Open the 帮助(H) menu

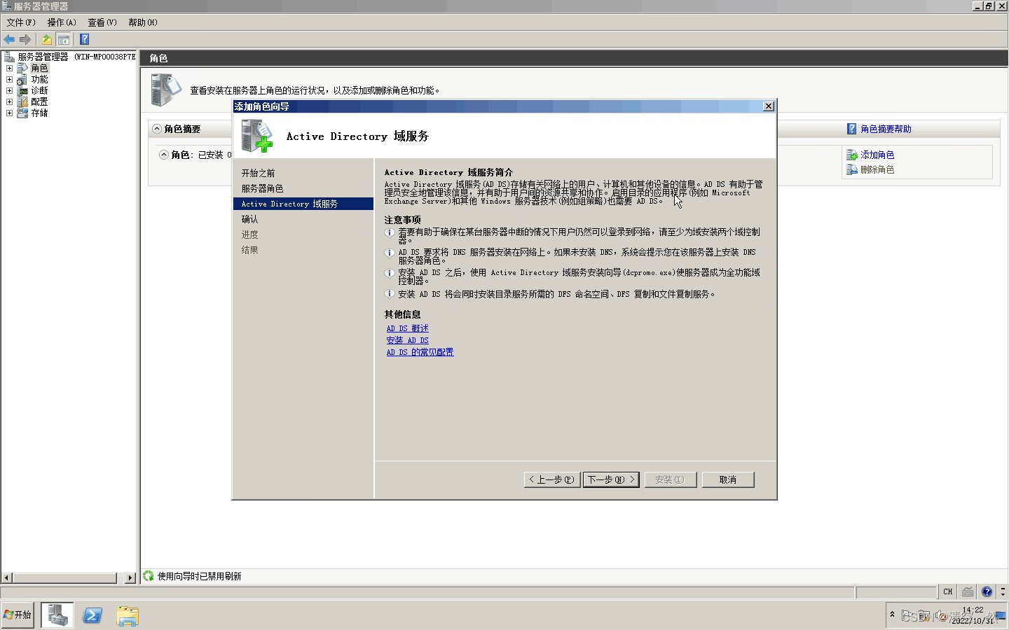tap(143, 22)
